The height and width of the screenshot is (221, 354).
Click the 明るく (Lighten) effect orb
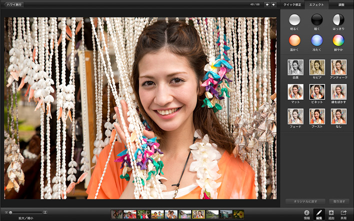(x=295, y=19)
